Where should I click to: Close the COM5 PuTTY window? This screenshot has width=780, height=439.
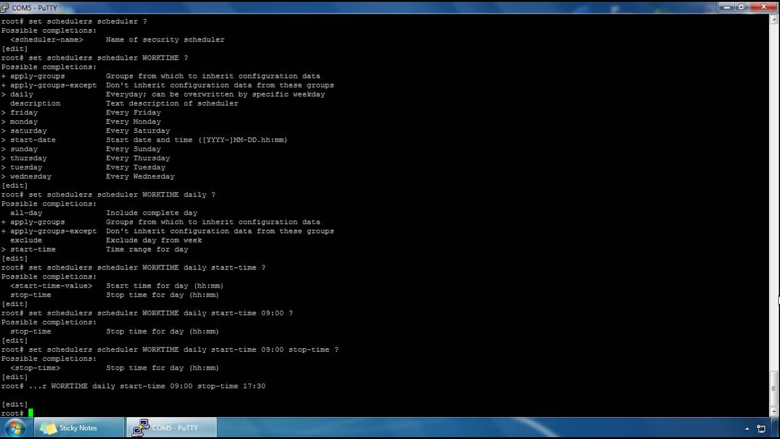pyautogui.click(x=764, y=7)
